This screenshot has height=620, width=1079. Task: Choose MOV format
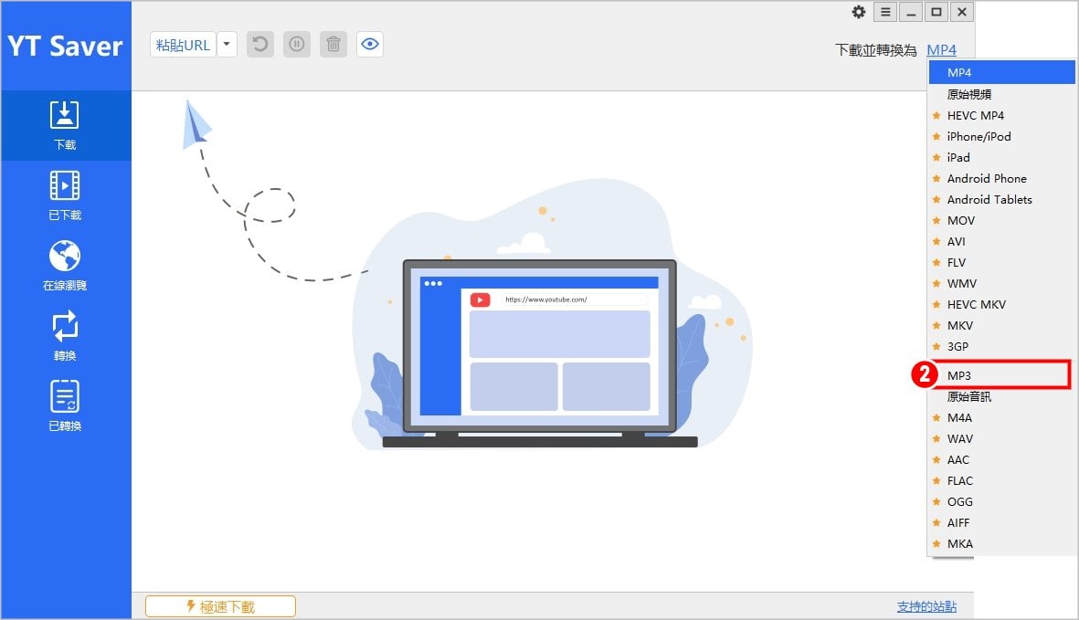pos(1001,221)
